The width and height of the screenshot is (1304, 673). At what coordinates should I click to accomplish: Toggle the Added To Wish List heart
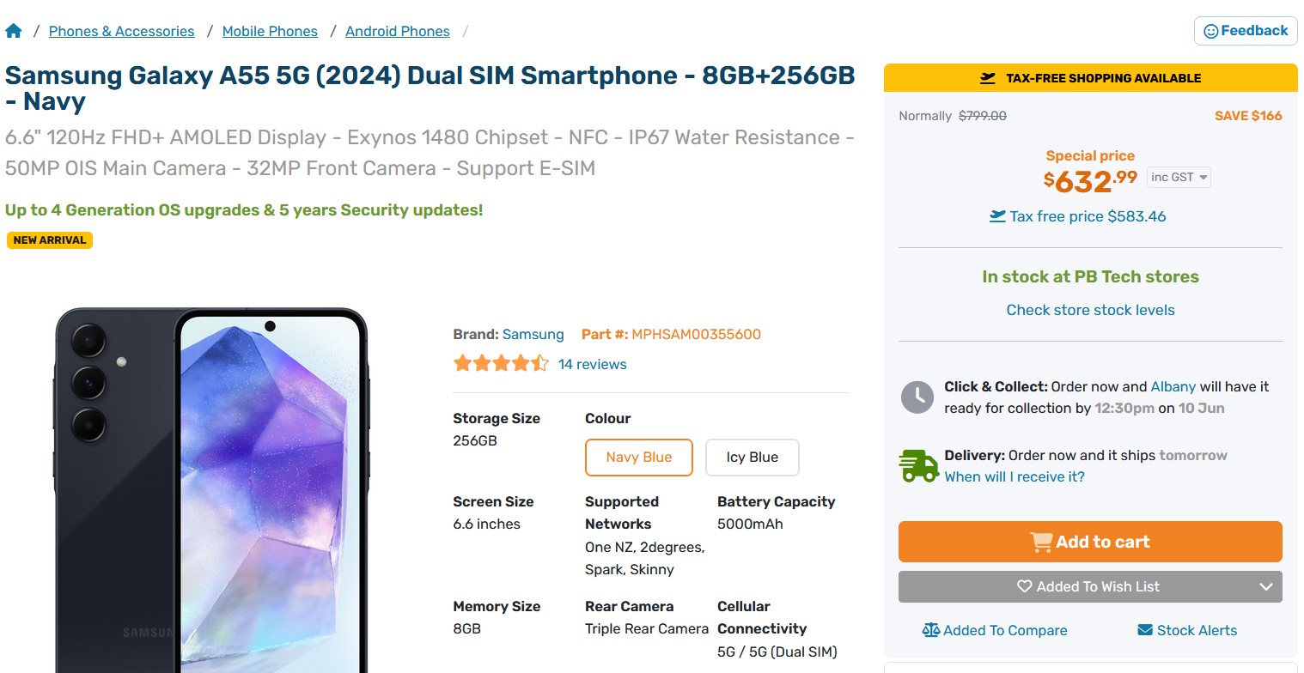(x=1024, y=587)
